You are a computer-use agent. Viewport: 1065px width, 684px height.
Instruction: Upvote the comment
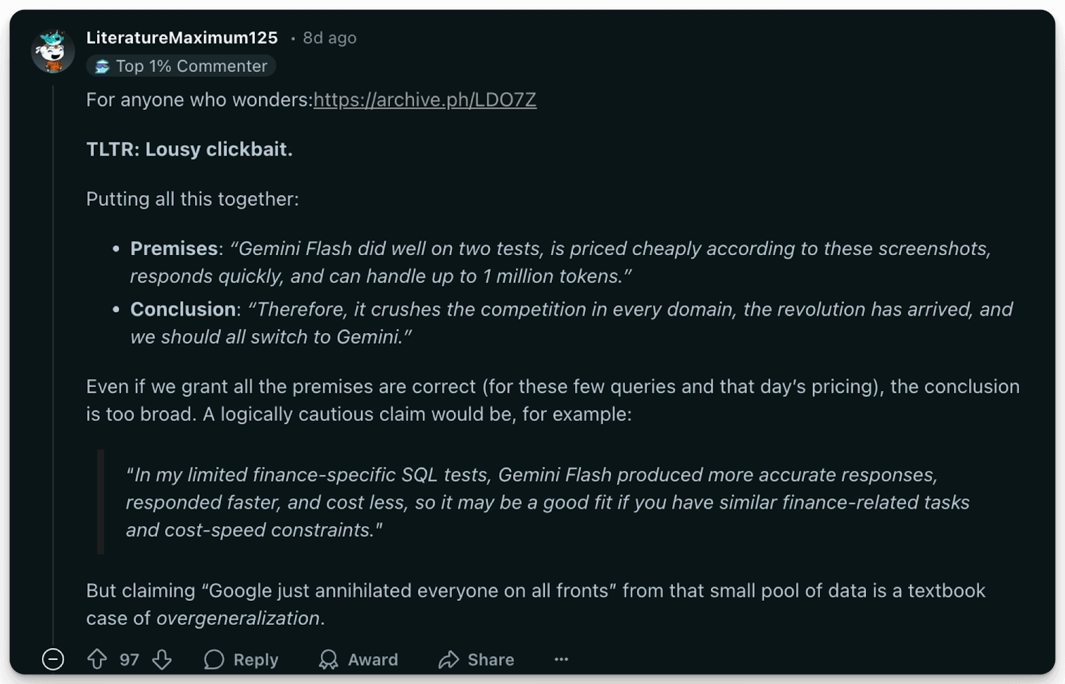click(x=98, y=659)
